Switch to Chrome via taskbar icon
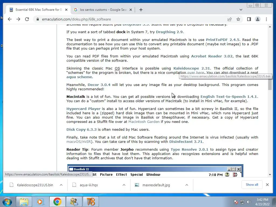Screen dimensions: 276x207 (x=57, y=202)
